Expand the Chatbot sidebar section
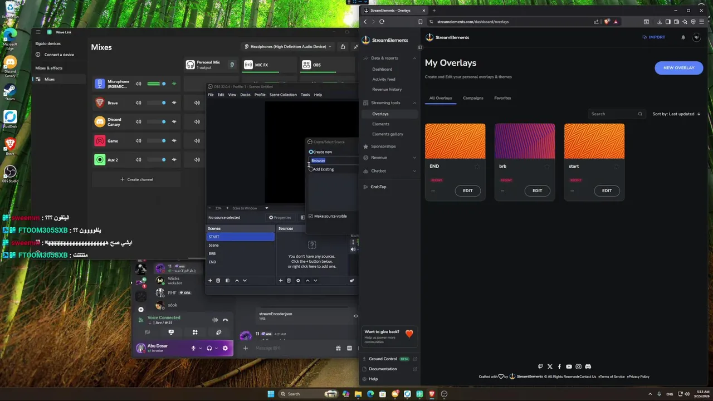The image size is (713, 401). tap(414, 171)
